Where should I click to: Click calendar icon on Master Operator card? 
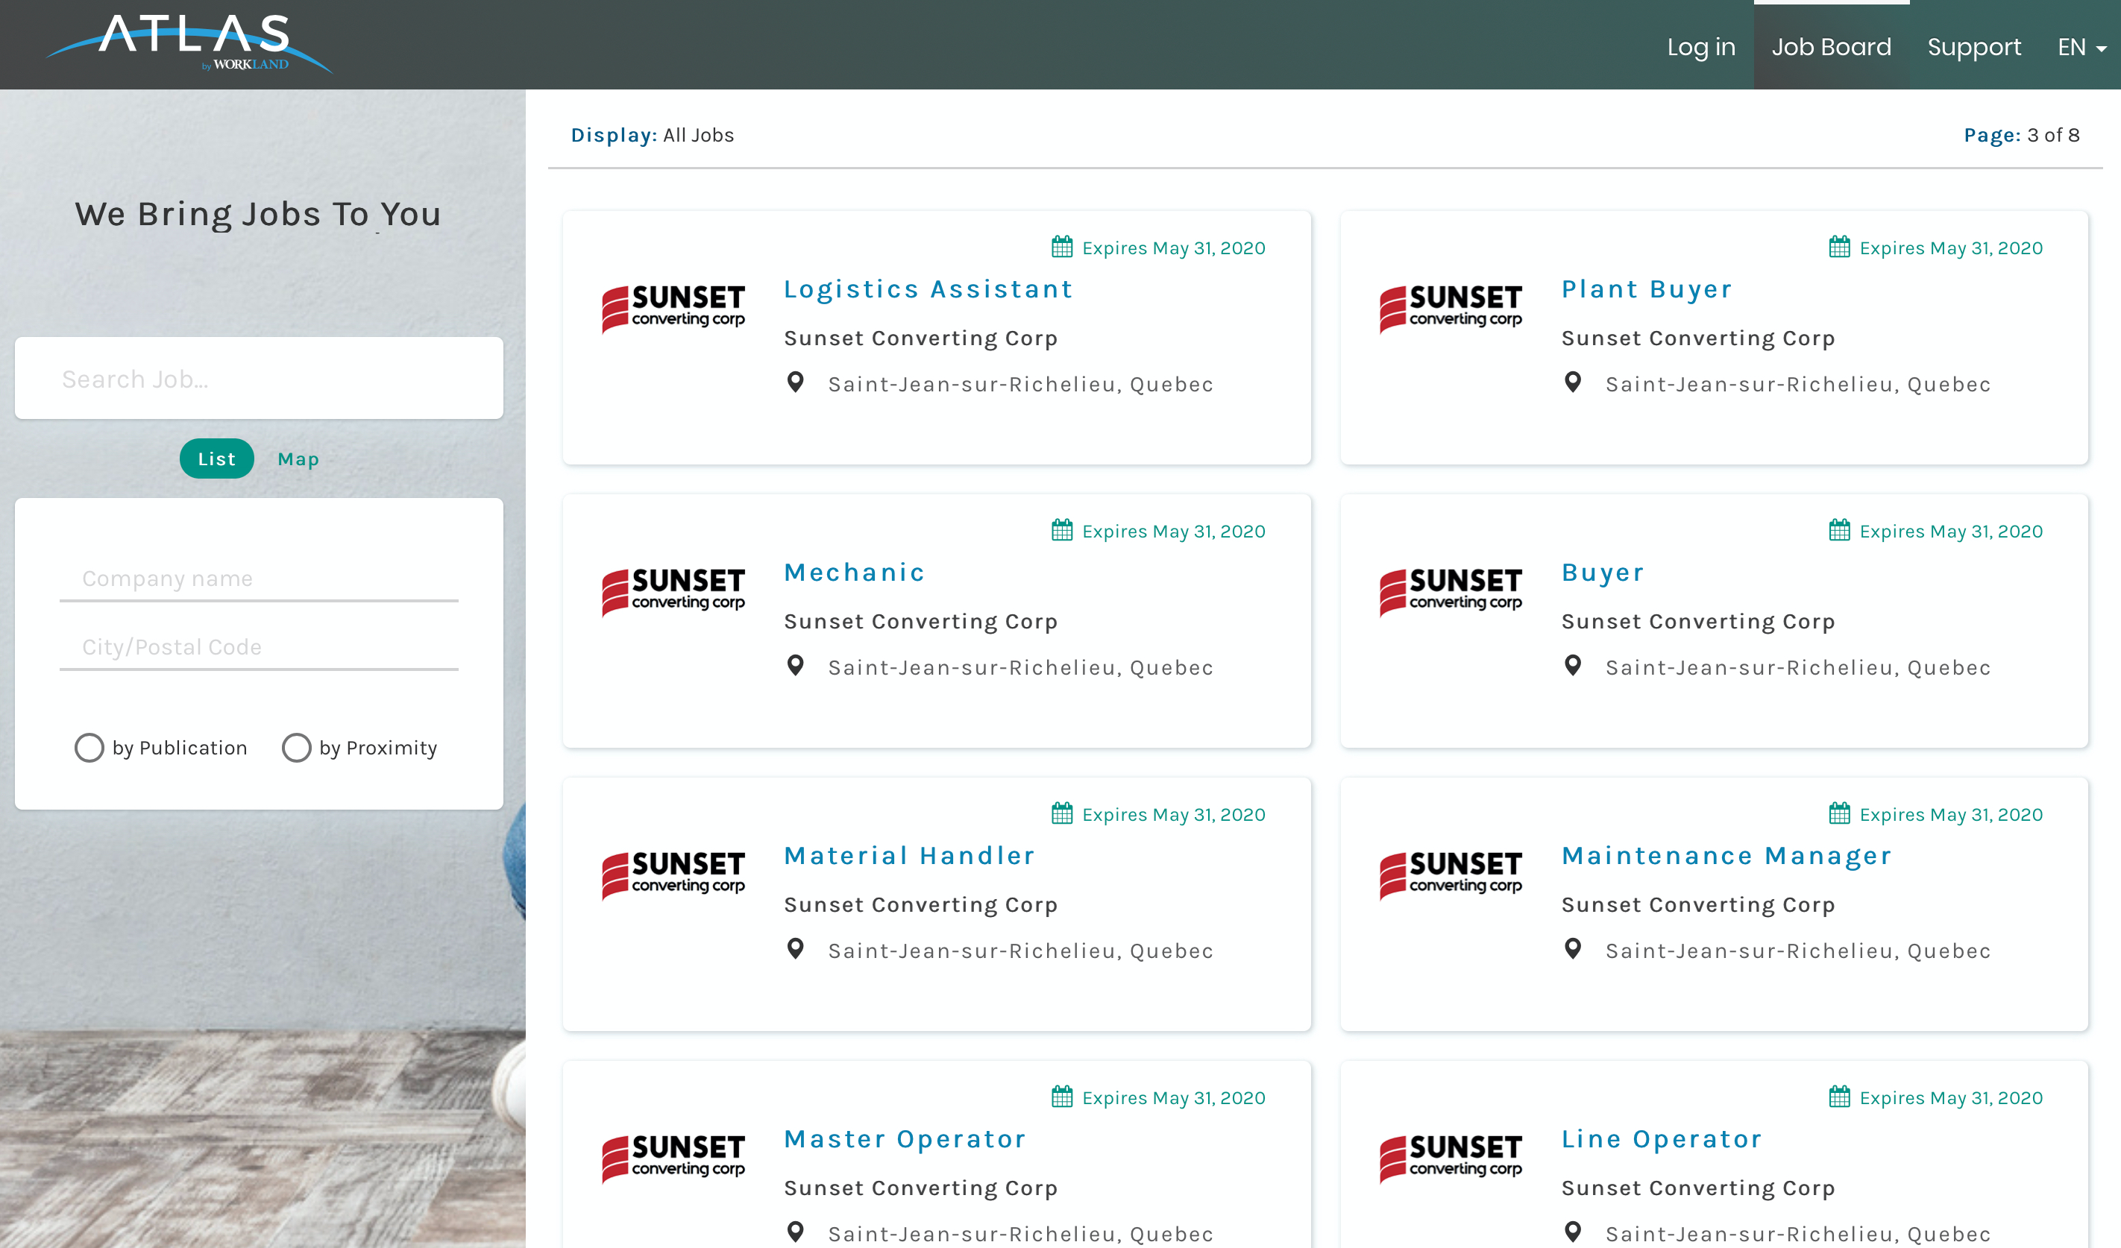[1062, 1097]
